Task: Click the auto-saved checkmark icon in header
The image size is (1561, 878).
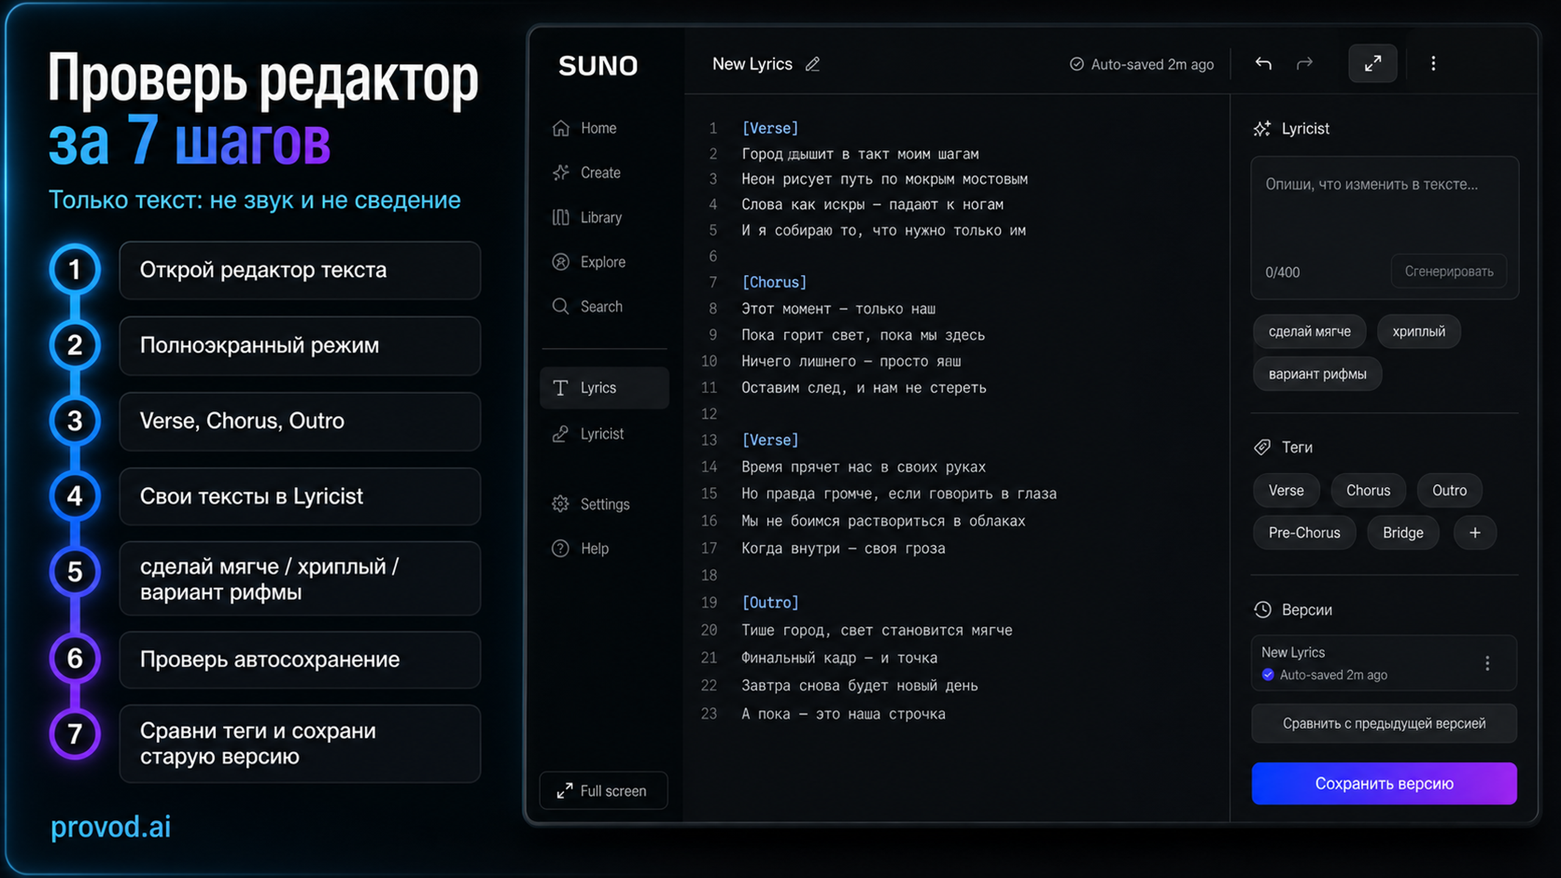Action: 1077,64
